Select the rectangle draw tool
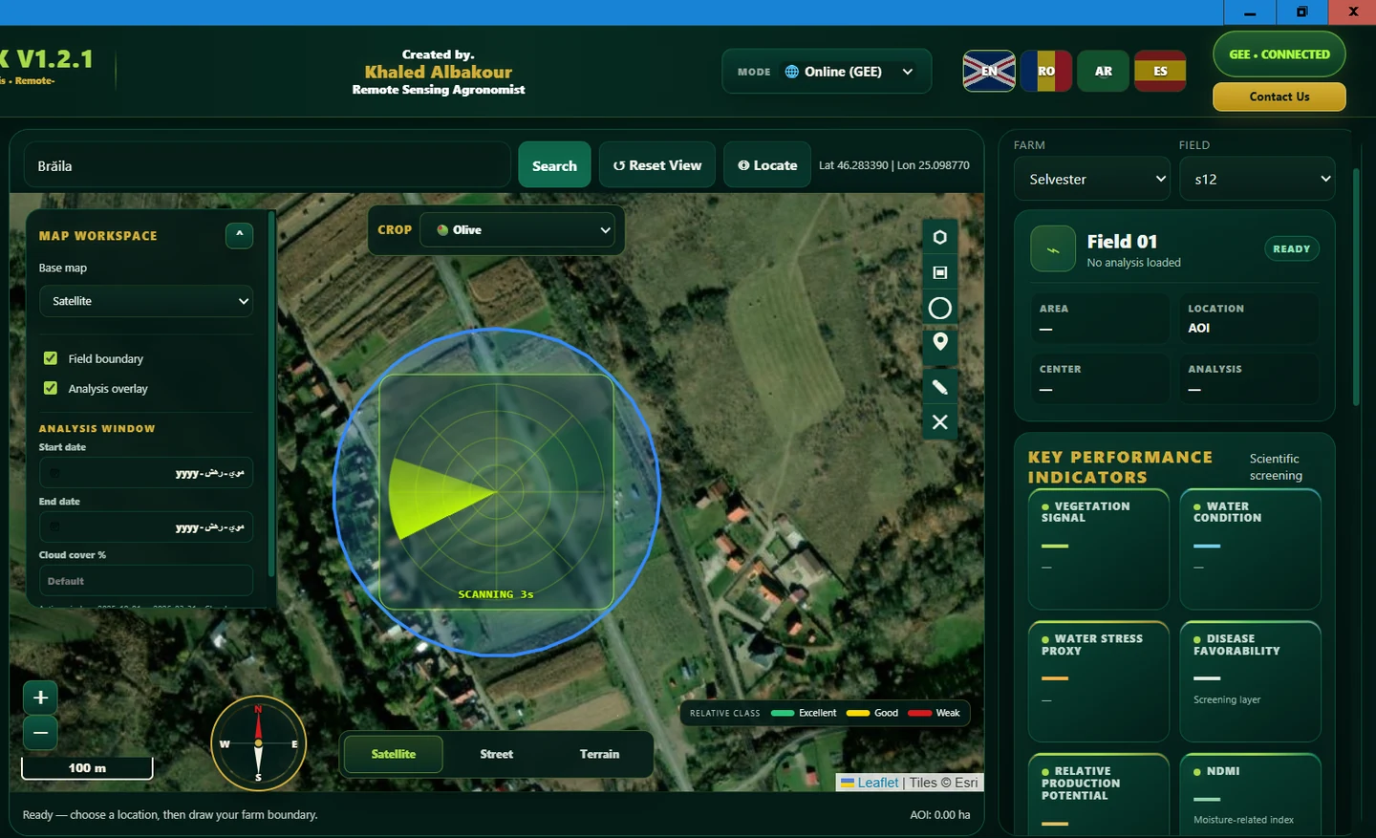This screenshot has height=838, width=1376. 940,272
